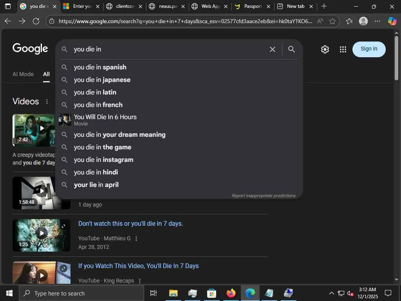This screenshot has width=401, height=301.
Task: Open the Favorites list icon
Action: tap(349, 21)
